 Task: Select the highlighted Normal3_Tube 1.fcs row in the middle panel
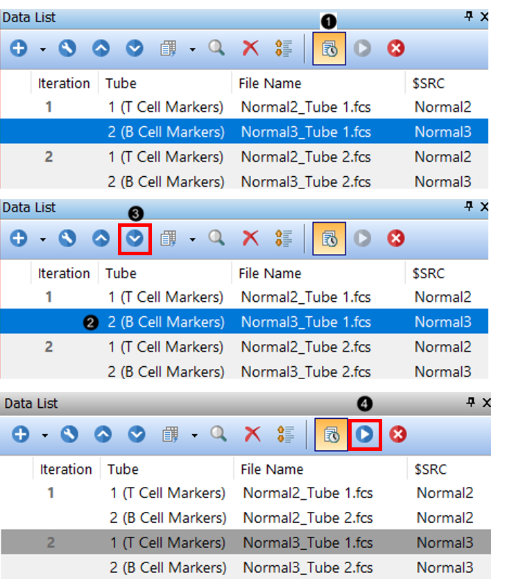(244, 321)
